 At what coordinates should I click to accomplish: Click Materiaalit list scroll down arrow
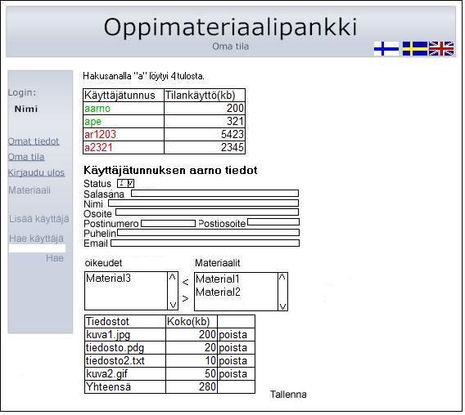point(282,306)
